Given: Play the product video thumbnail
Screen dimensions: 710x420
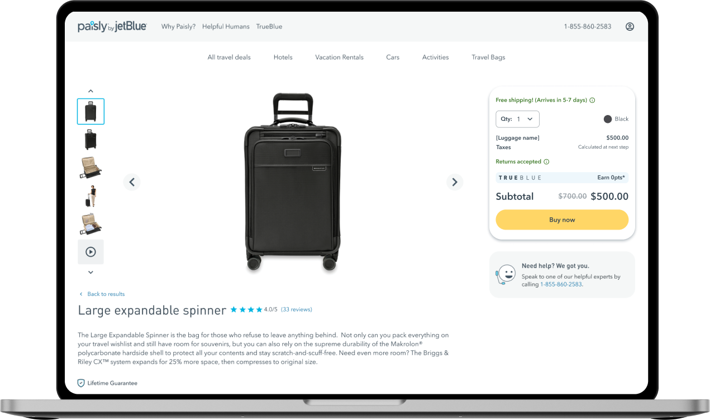Looking at the screenshot, I should pos(90,252).
